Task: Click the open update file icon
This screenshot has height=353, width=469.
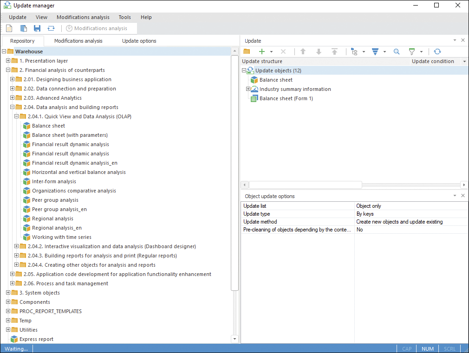Action: click(x=23, y=28)
